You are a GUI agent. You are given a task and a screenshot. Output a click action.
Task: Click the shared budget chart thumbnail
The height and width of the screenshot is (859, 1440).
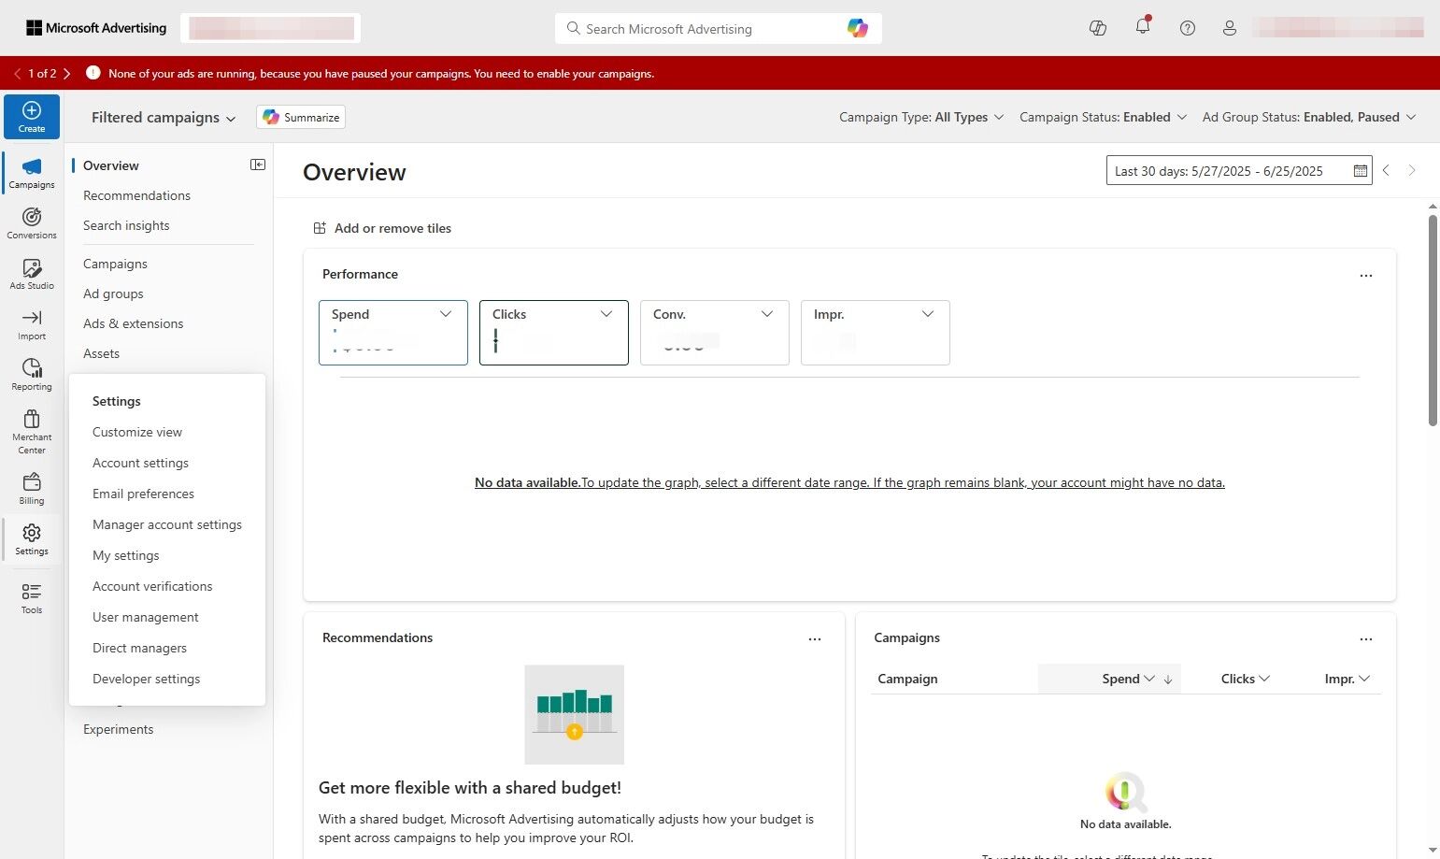point(574,714)
